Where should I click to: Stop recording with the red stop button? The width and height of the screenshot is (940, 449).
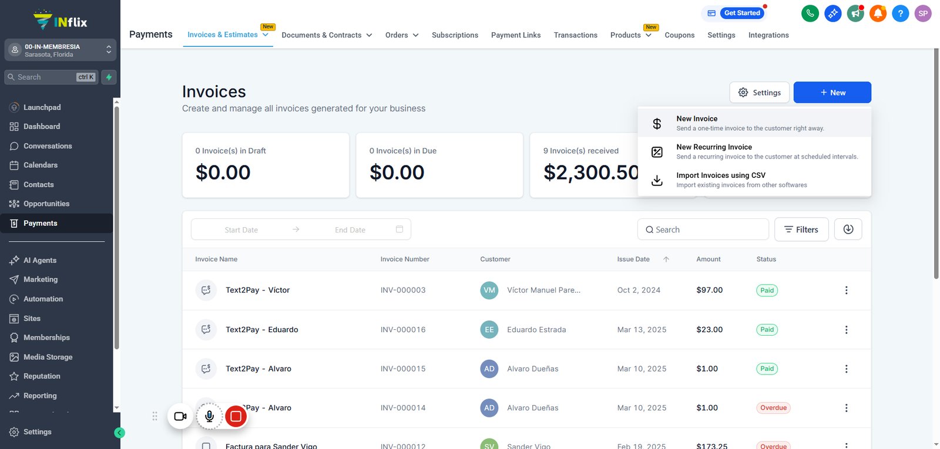236,416
